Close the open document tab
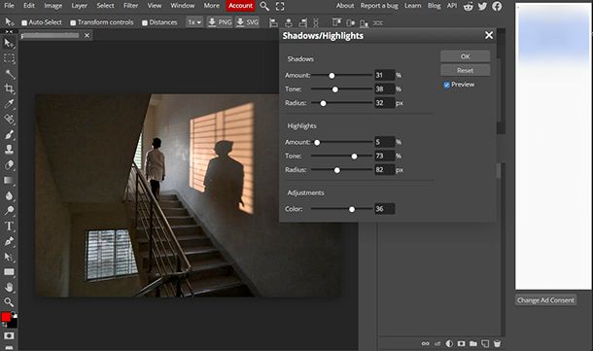Viewport: 593px width, 351px height. pyautogui.click(x=87, y=35)
